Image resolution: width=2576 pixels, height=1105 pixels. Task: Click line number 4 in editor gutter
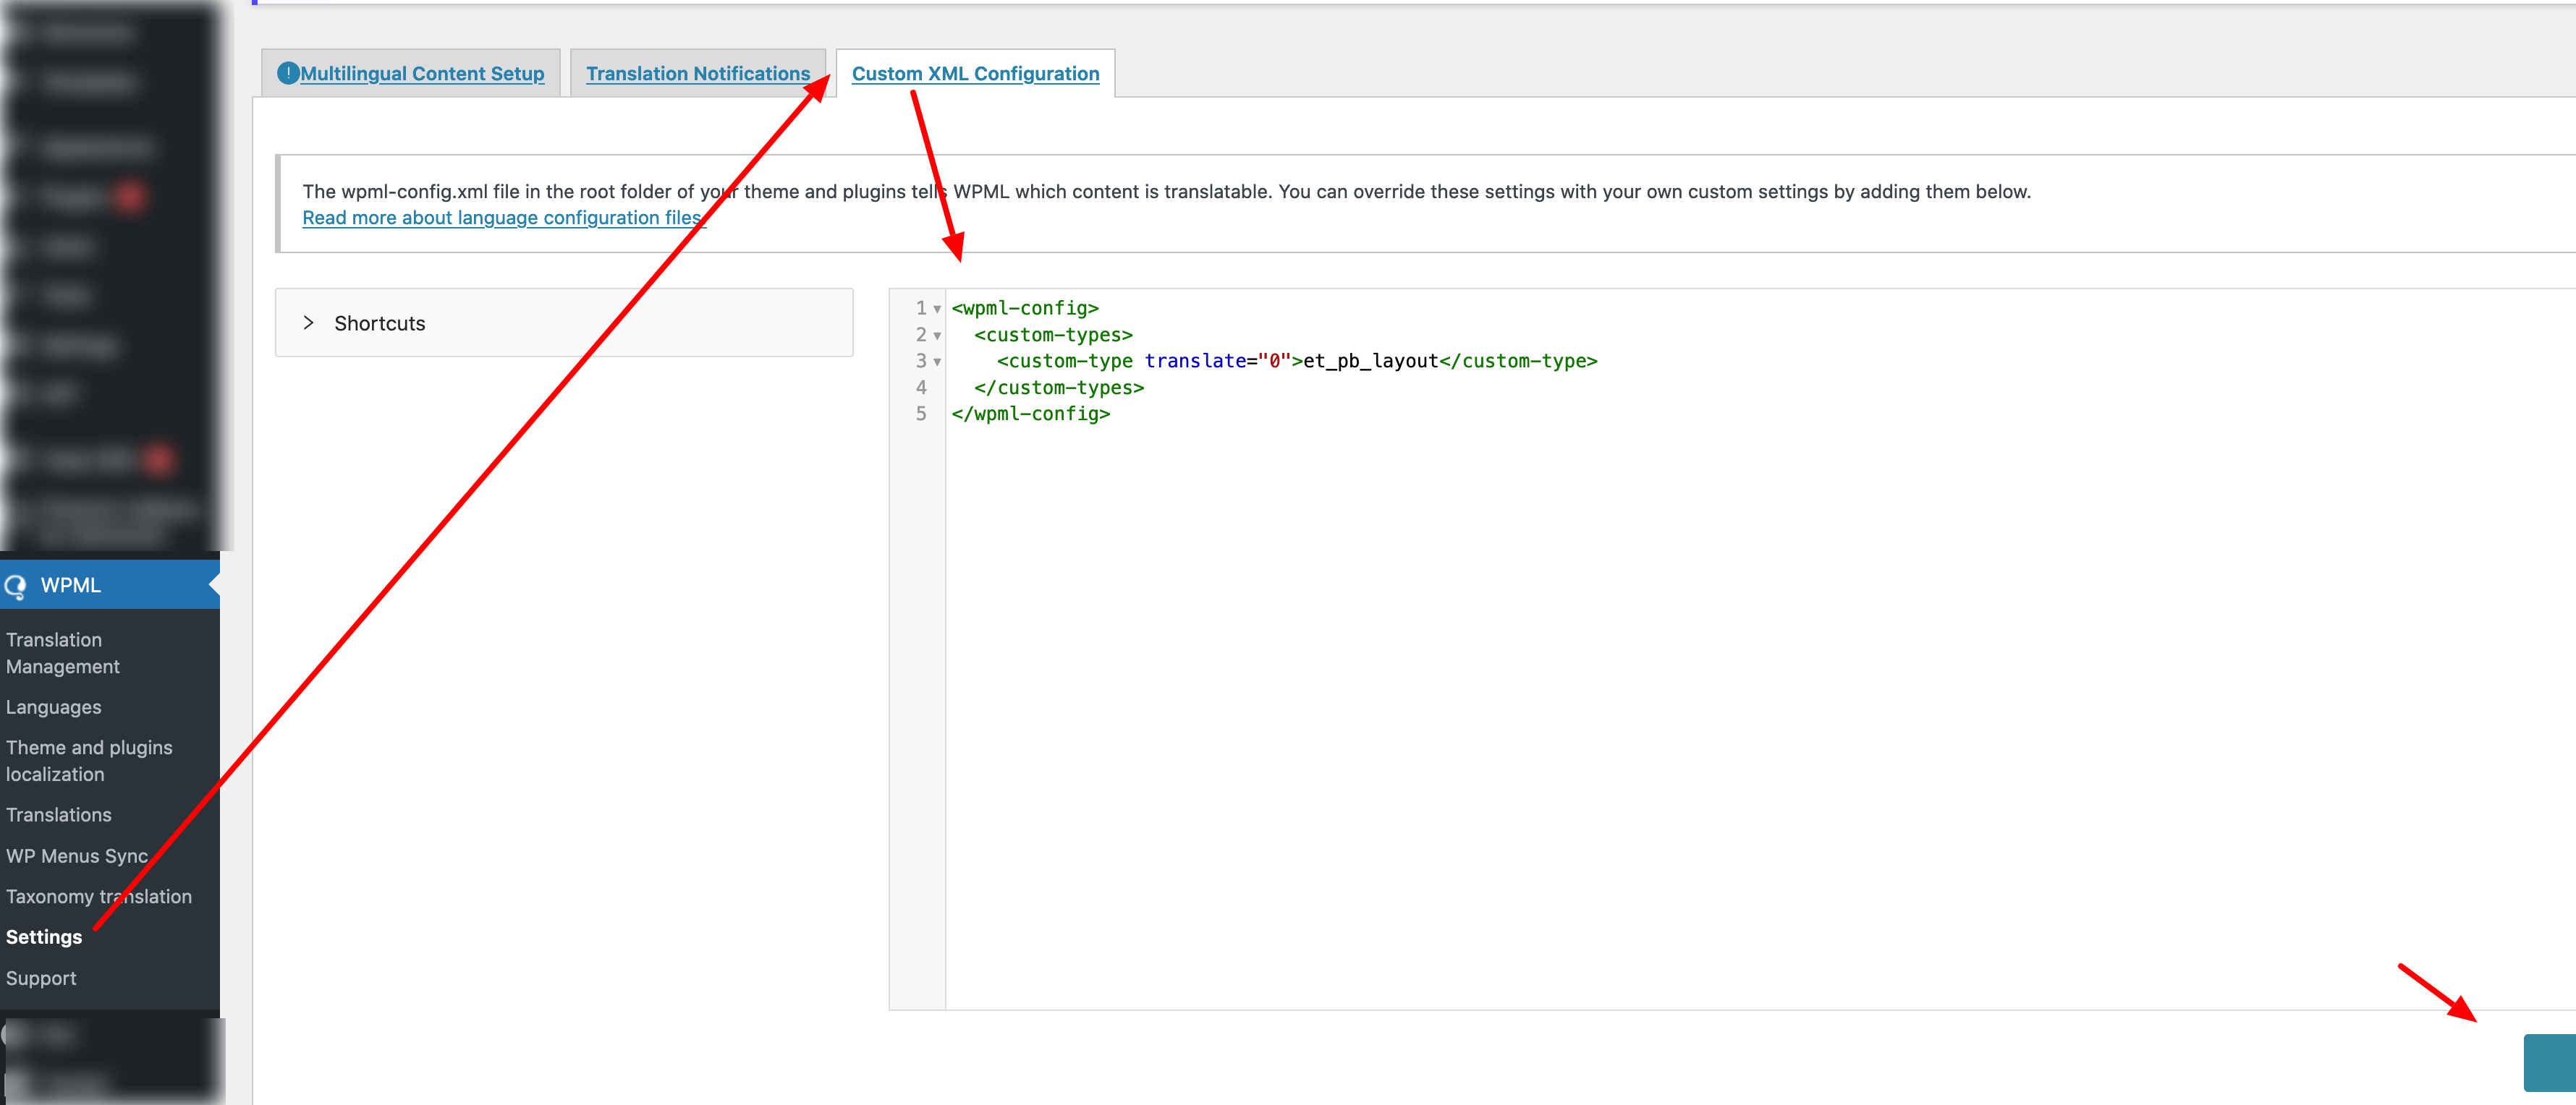pos(921,388)
